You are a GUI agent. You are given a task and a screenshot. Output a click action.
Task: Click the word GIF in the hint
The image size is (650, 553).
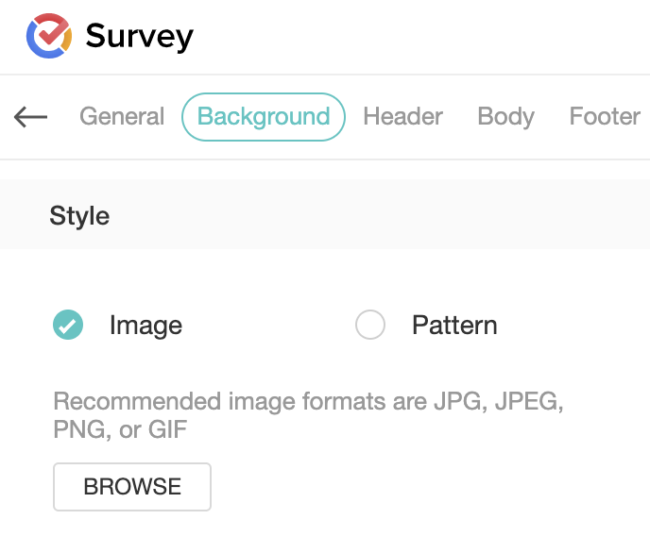(x=170, y=431)
